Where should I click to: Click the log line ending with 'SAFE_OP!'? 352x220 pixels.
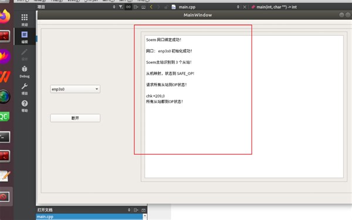tap(170, 73)
